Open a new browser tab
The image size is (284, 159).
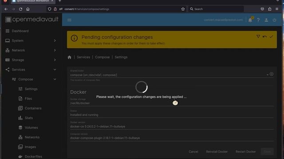[60, 1]
